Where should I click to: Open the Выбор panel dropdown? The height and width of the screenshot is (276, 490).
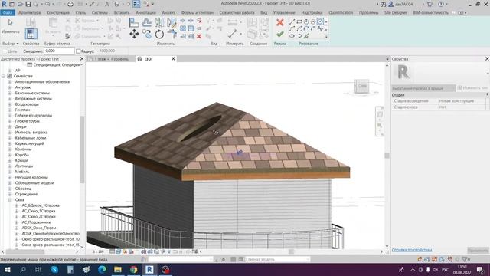pos(11,44)
